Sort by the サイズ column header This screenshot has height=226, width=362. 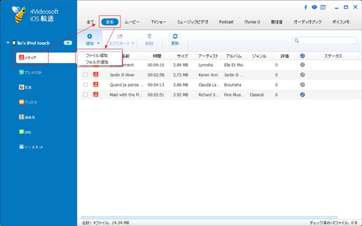click(x=183, y=56)
